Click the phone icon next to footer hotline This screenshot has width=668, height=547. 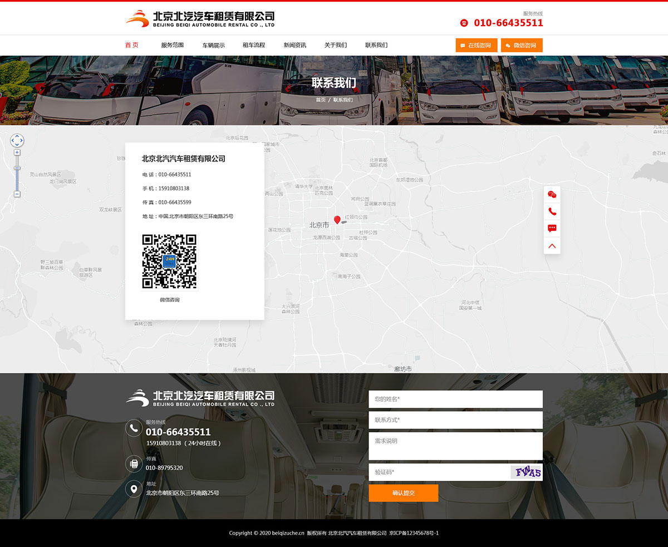(x=134, y=428)
